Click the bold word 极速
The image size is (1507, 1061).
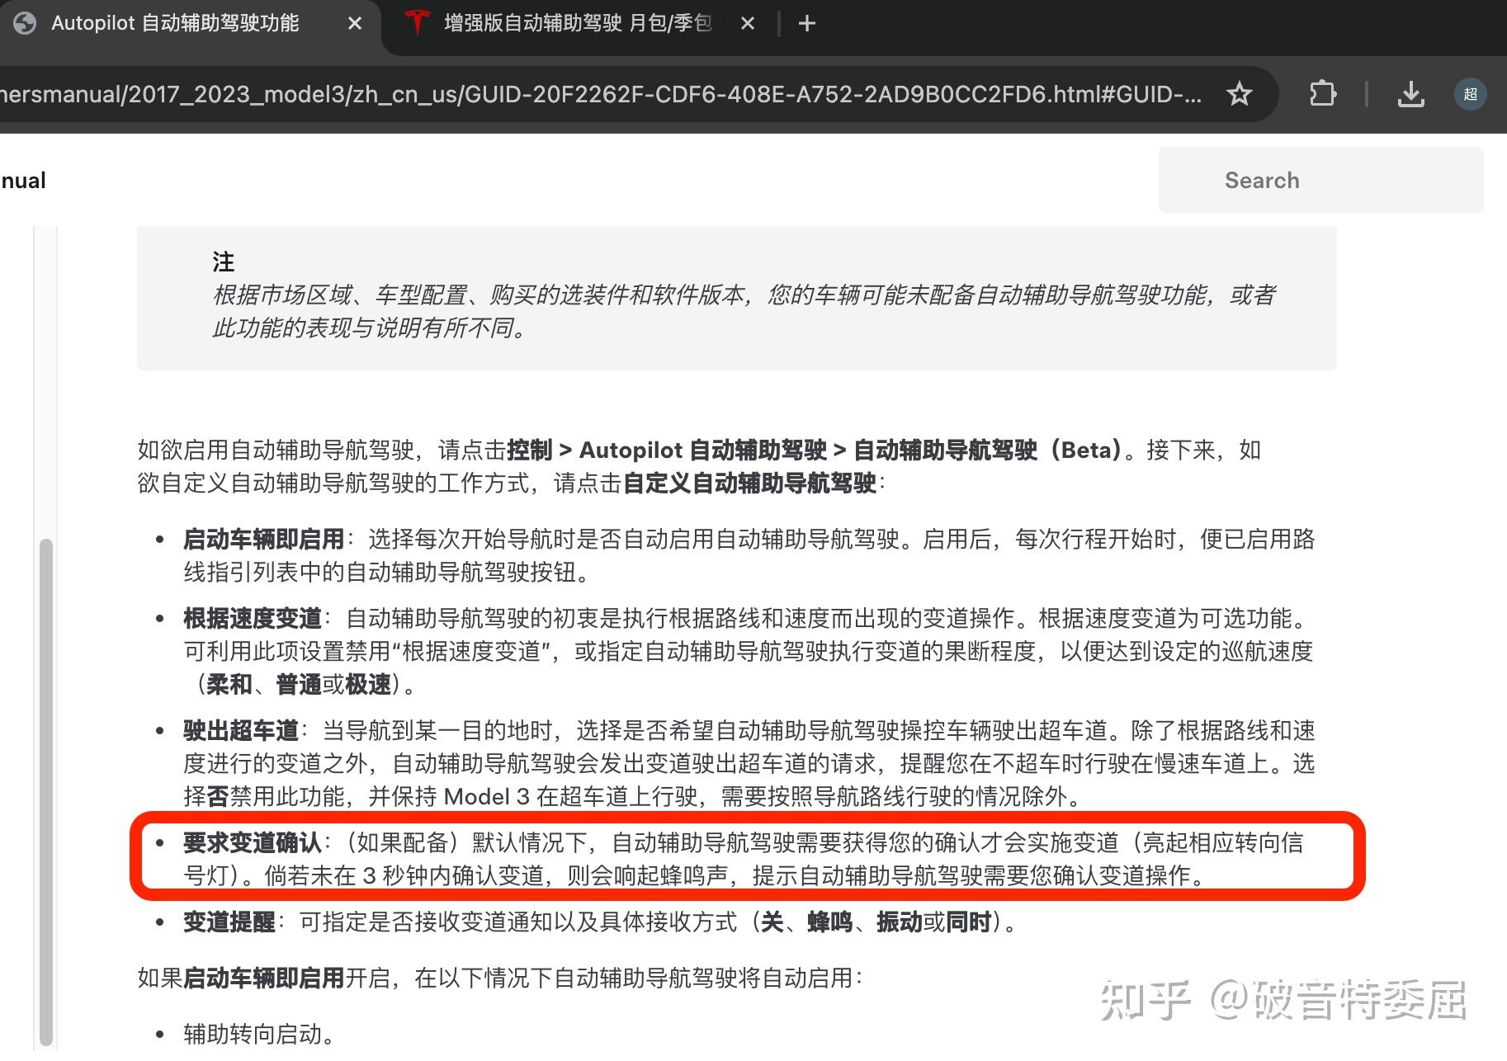click(x=368, y=684)
